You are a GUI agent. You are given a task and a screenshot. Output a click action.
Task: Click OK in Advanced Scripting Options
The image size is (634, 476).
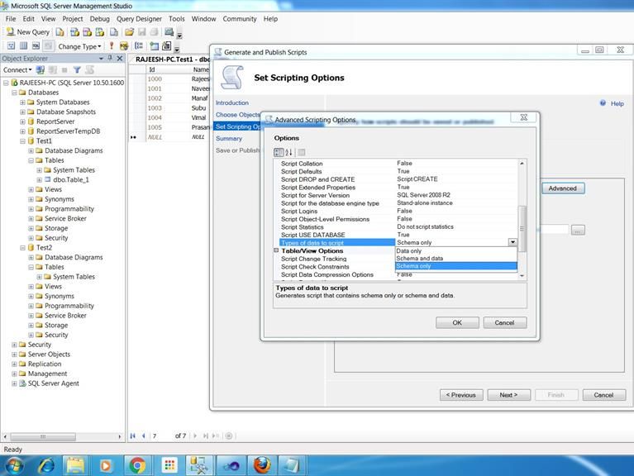(x=457, y=322)
